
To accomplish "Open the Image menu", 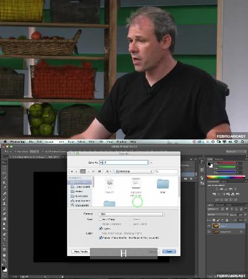I will 49,142.
